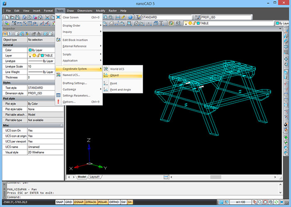This screenshot has width=291, height=207.
Task: Open the STANDARD text style dropdown
Action: click(166, 17)
